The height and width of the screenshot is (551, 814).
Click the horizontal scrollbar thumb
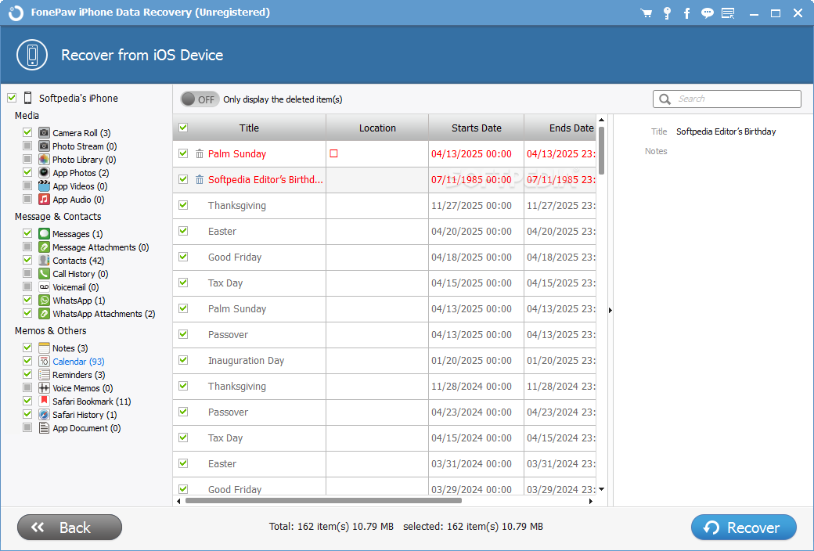(x=323, y=501)
